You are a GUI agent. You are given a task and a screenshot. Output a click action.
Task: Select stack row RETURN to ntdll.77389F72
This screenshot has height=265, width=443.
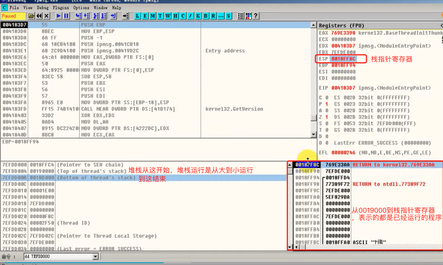point(368,184)
